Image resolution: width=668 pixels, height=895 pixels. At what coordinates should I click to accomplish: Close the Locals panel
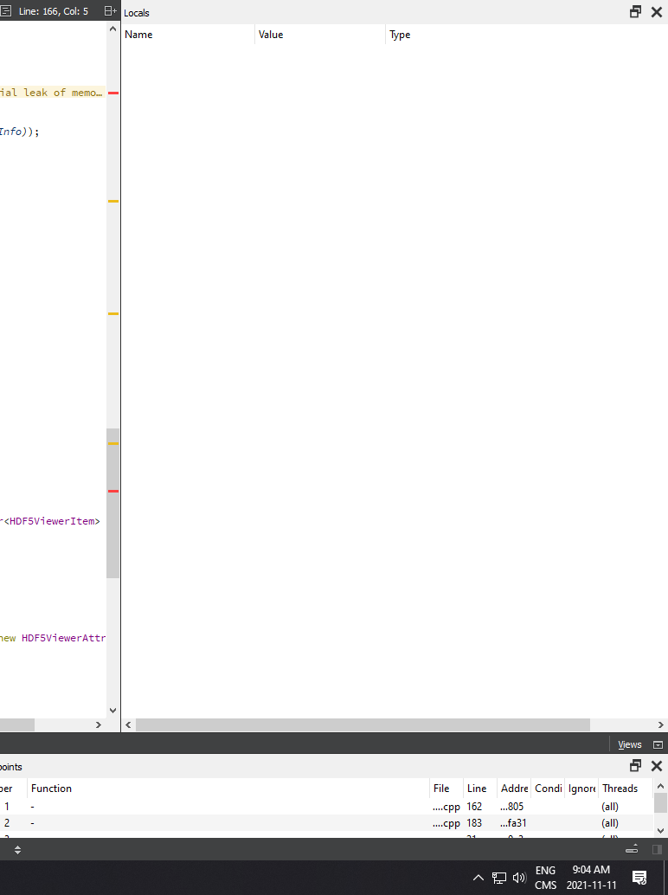point(657,12)
